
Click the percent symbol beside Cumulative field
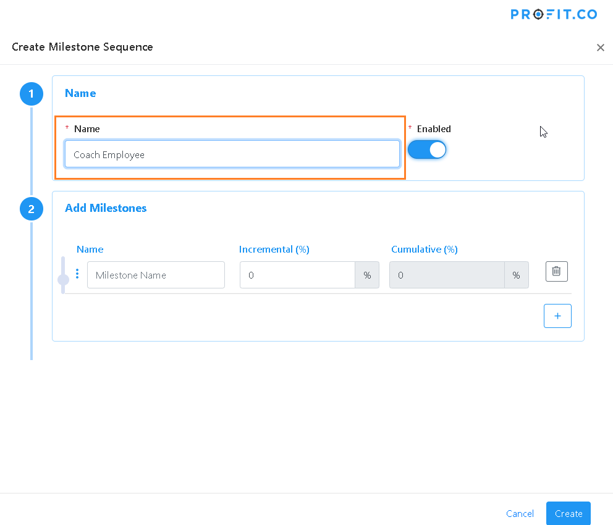point(517,275)
